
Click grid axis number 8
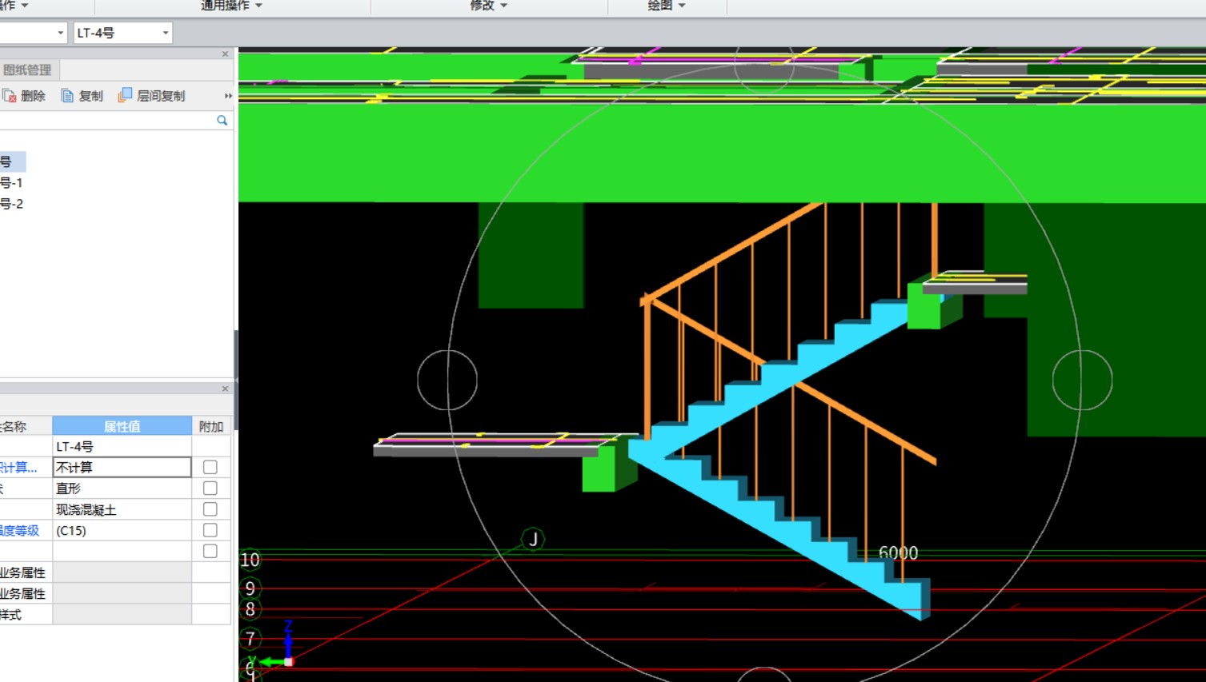[x=250, y=609]
